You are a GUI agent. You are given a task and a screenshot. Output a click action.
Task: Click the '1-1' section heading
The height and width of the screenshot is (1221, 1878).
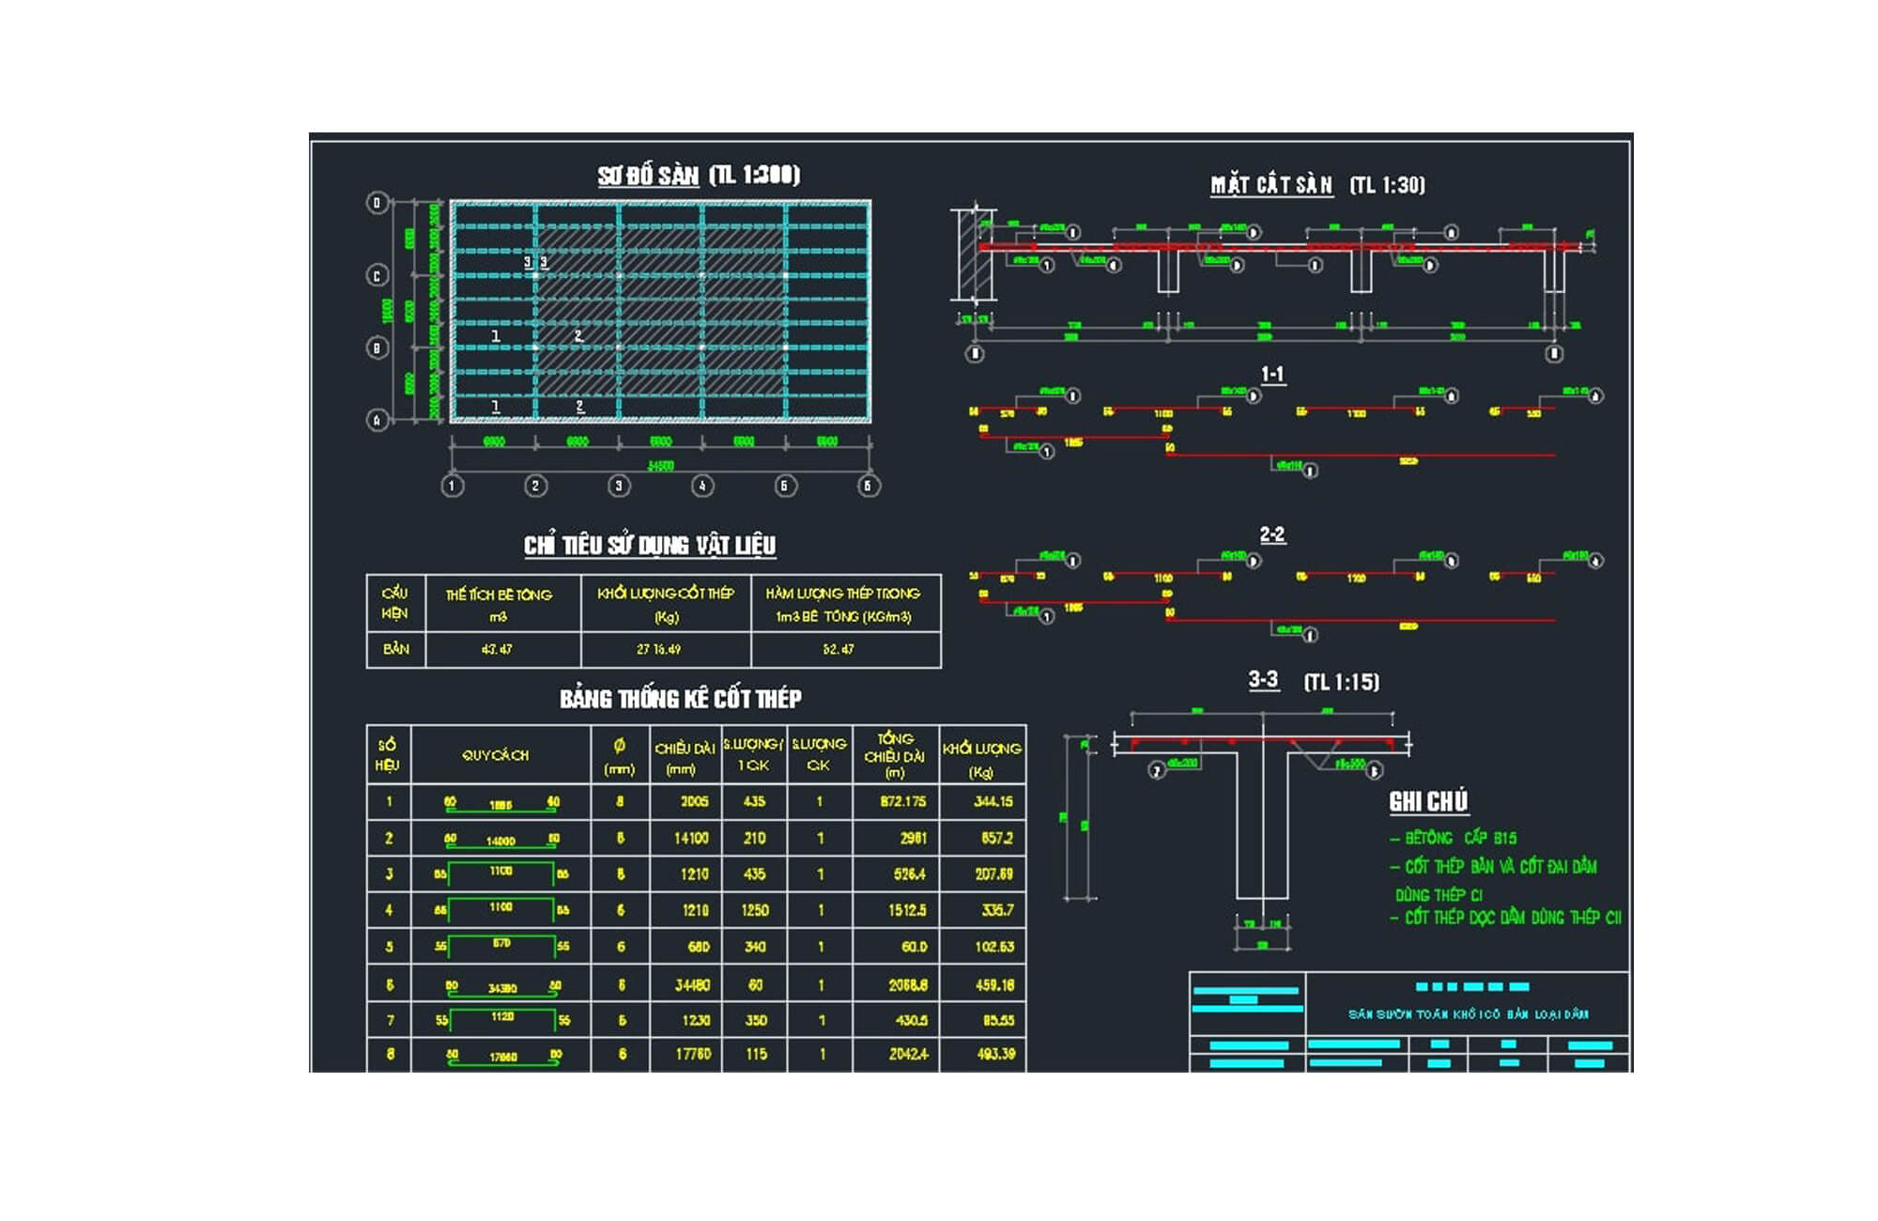pos(1272,375)
